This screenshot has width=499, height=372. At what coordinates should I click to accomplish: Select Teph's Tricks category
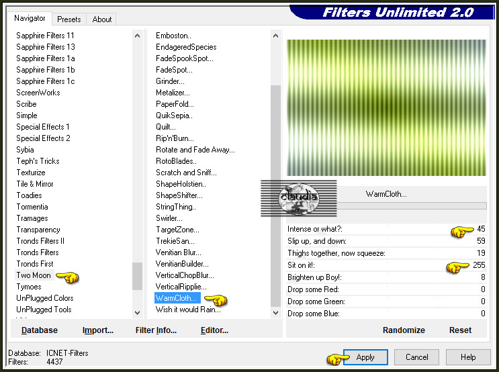(x=38, y=161)
